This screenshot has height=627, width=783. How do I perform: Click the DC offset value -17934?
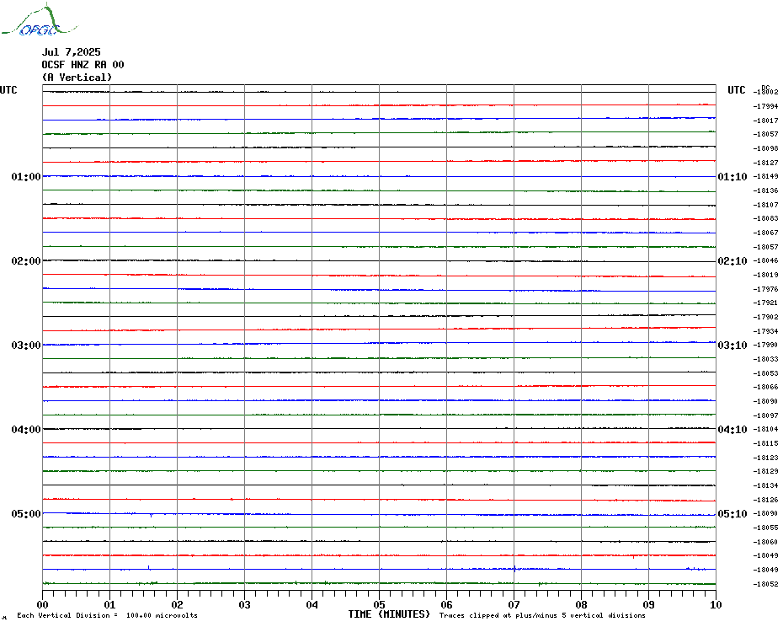765,331
